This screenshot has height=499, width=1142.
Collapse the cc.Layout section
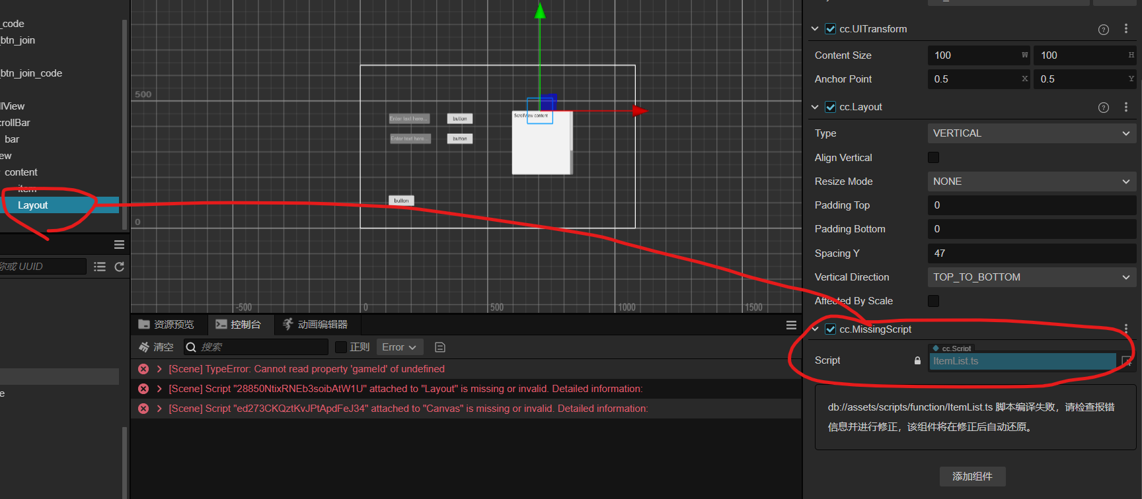(815, 107)
